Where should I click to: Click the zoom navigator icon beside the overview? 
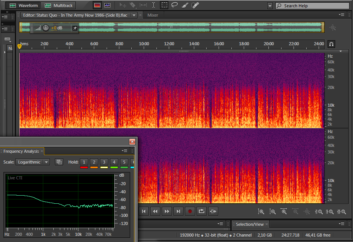coord(333,27)
